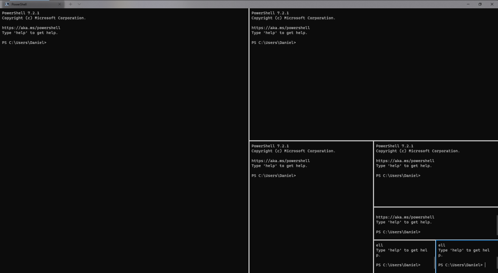Click 'PS C:\Users\Daniel>' prompt in the unfocused small pane
Screen dimensions: 498x273
398,265
